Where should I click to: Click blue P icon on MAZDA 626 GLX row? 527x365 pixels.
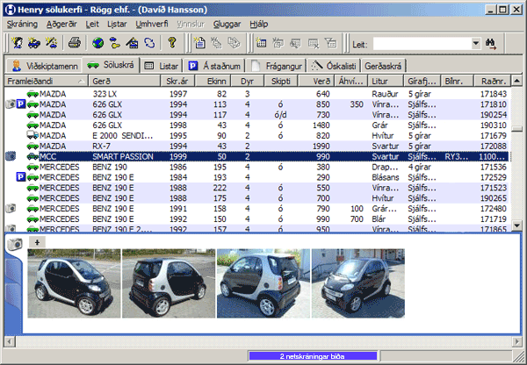tap(21, 104)
